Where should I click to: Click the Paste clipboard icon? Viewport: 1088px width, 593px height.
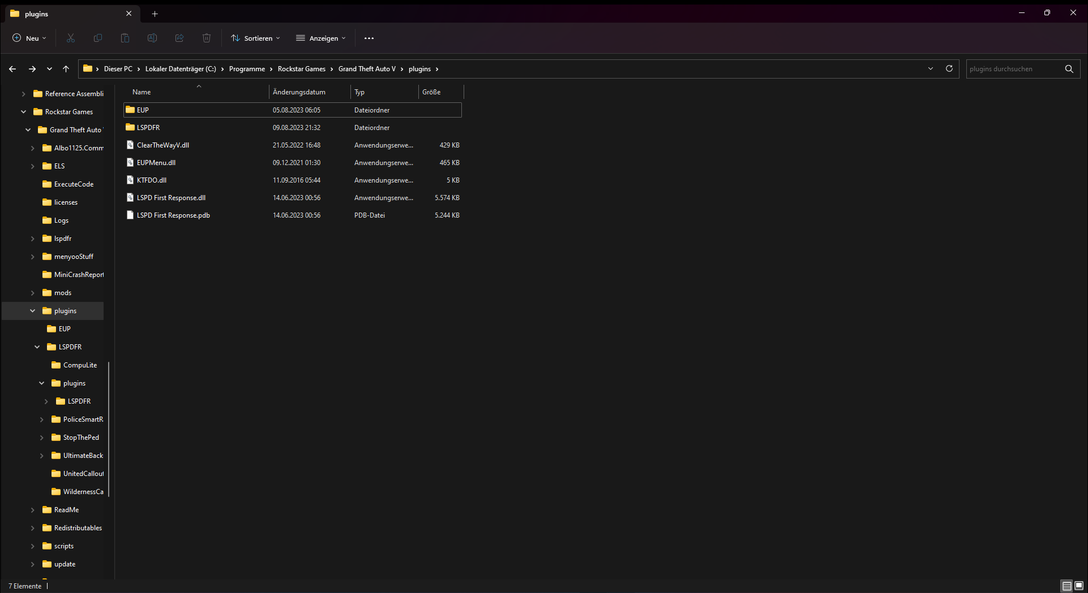[125, 38]
